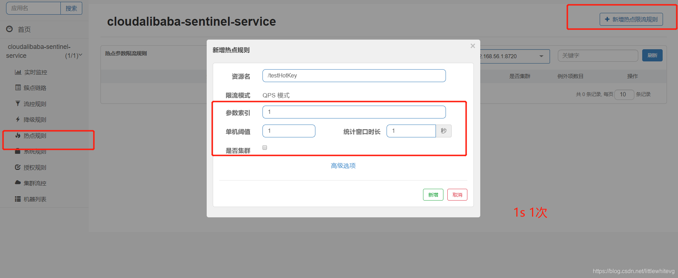Click the bar chart icon for 实时监控
The height and width of the screenshot is (278, 678).
[18, 72]
